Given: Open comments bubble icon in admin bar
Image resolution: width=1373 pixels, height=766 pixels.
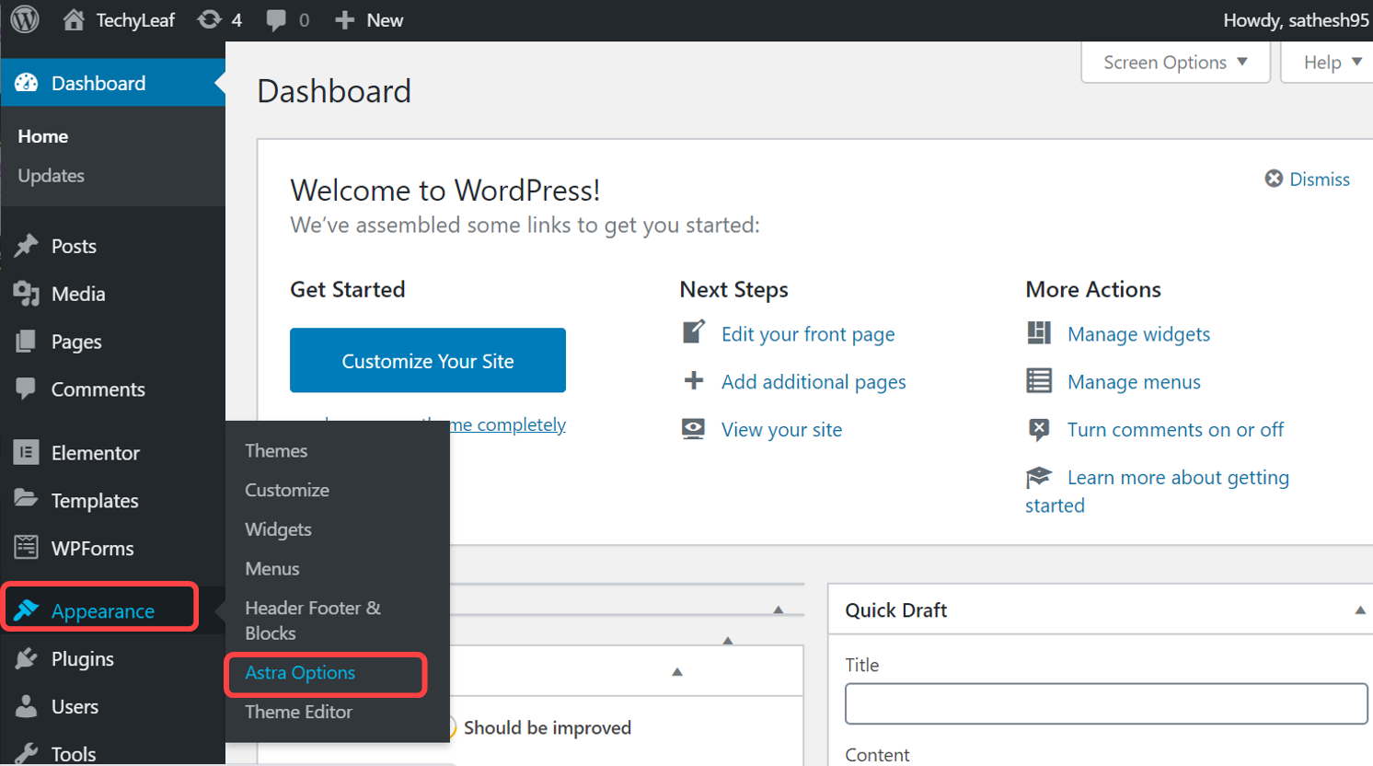Looking at the screenshot, I should (x=276, y=19).
